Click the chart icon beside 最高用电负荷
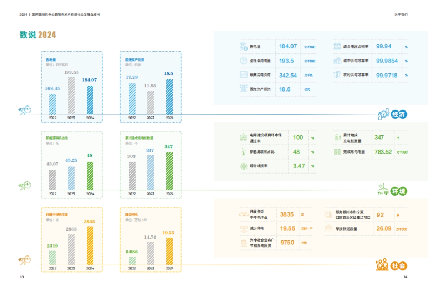This screenshot has width=428, height=290. pos(244,75)
